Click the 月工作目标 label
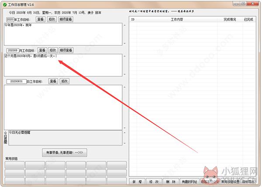Image resolution: width=262 pixels, height=187 pixels. [x=27, y=51]
